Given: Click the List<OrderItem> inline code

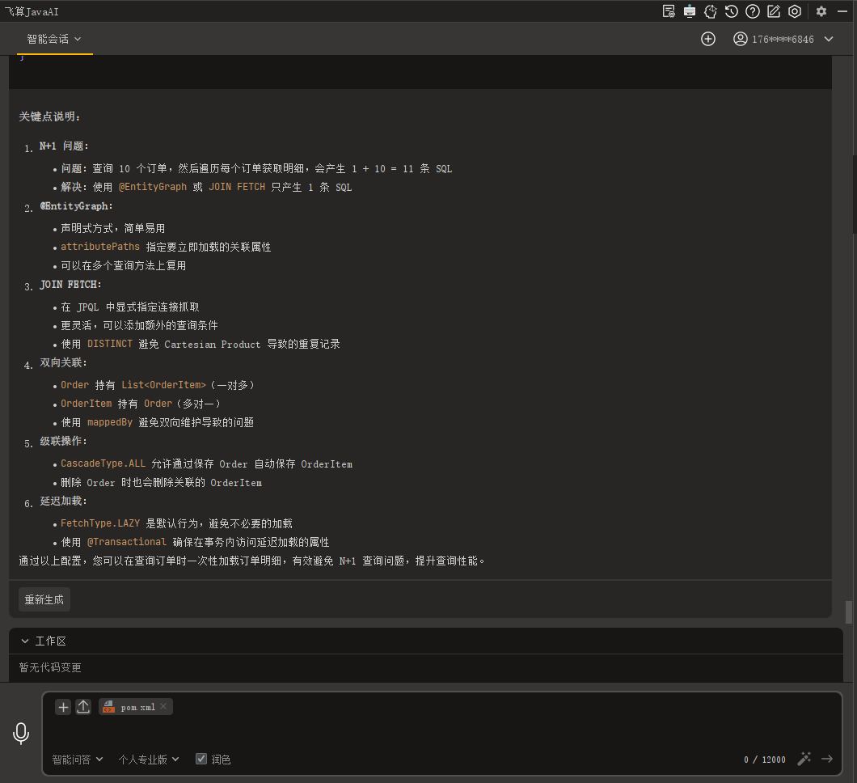Looking at the screenshot, I should coord(163,384).
